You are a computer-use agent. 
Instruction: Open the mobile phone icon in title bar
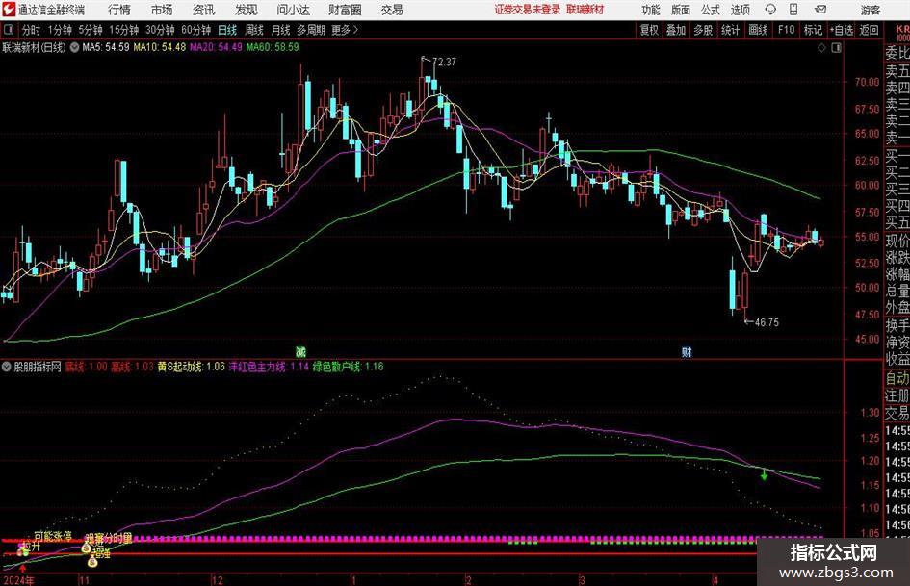pyautogui.click(x=793, y=10)
